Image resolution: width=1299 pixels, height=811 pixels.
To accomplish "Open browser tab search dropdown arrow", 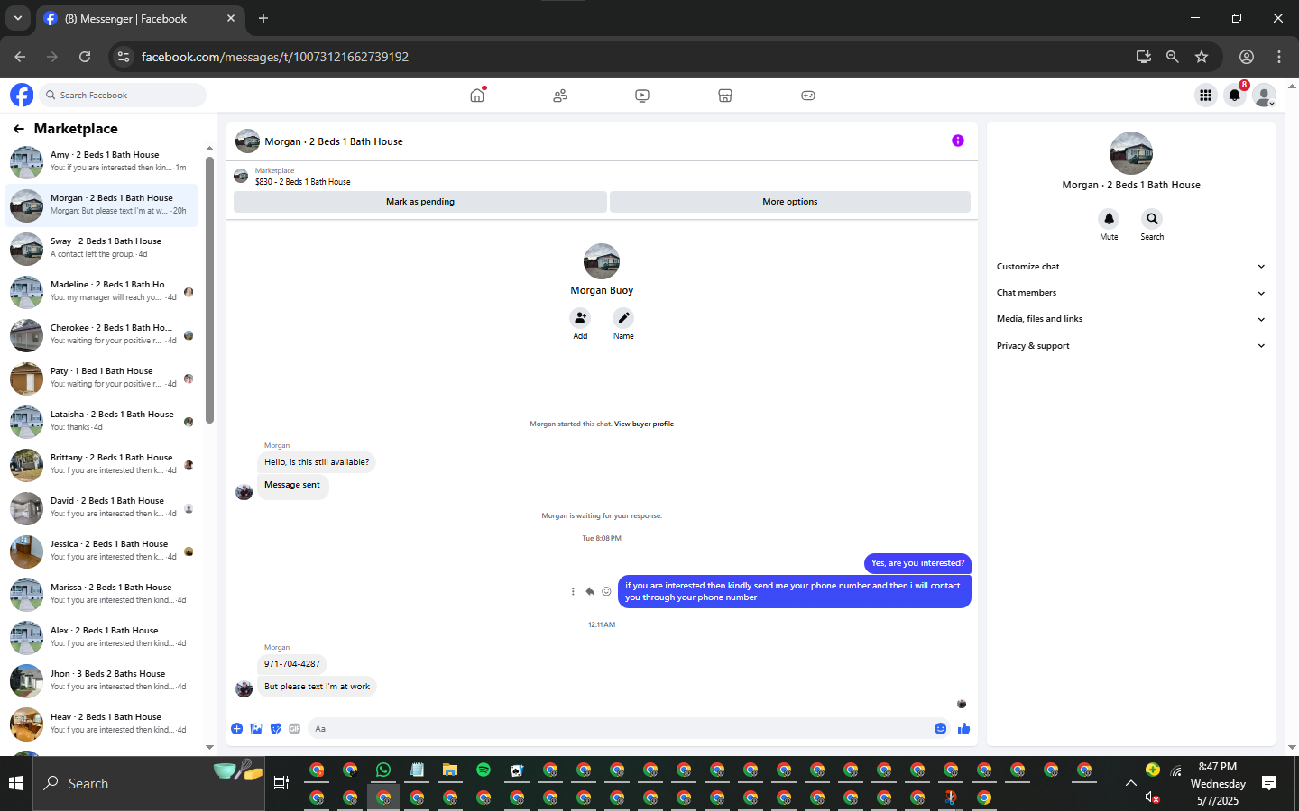I will (x=17, y=18).
